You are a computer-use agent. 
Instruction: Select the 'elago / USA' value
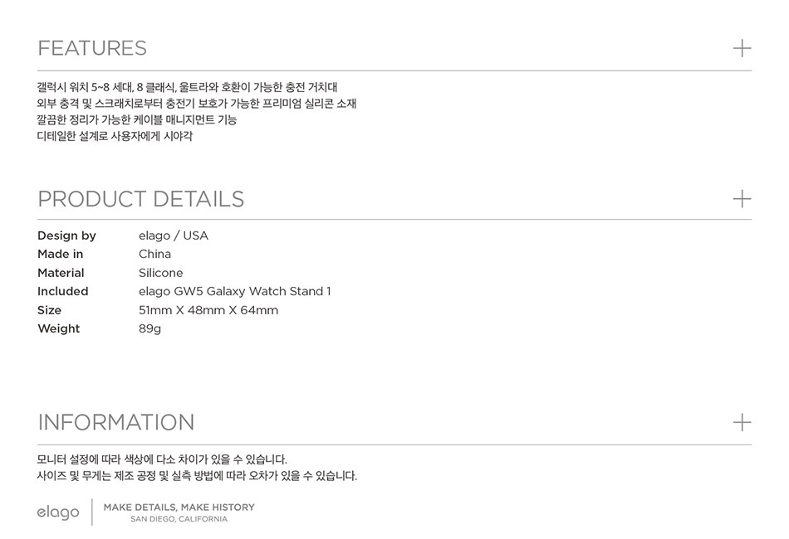(174, 236)
